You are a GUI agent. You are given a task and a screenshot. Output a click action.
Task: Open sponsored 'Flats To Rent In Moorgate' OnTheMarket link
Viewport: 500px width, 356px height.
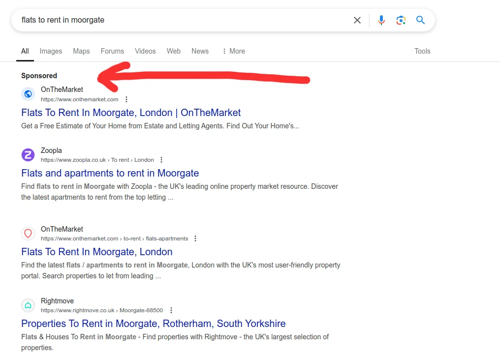(x=131, y=113)
